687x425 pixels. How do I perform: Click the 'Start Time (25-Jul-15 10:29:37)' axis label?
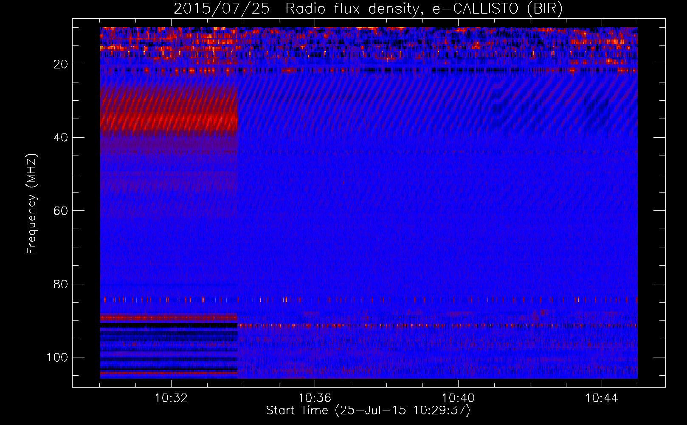point(368,411)
